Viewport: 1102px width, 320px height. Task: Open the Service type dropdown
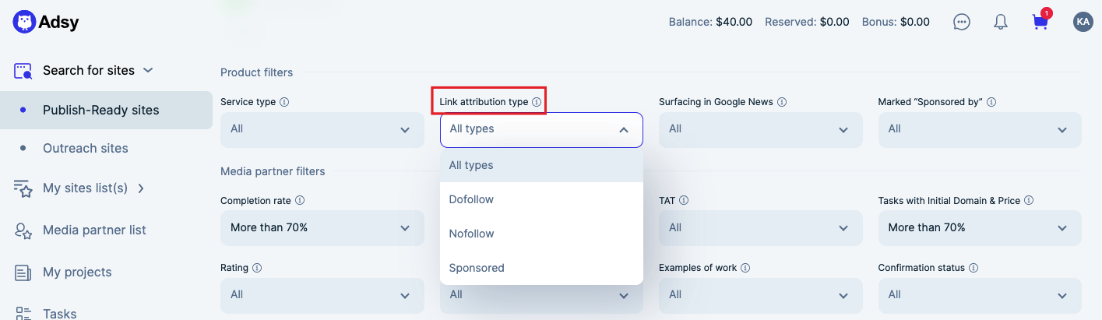click(322, 129)
